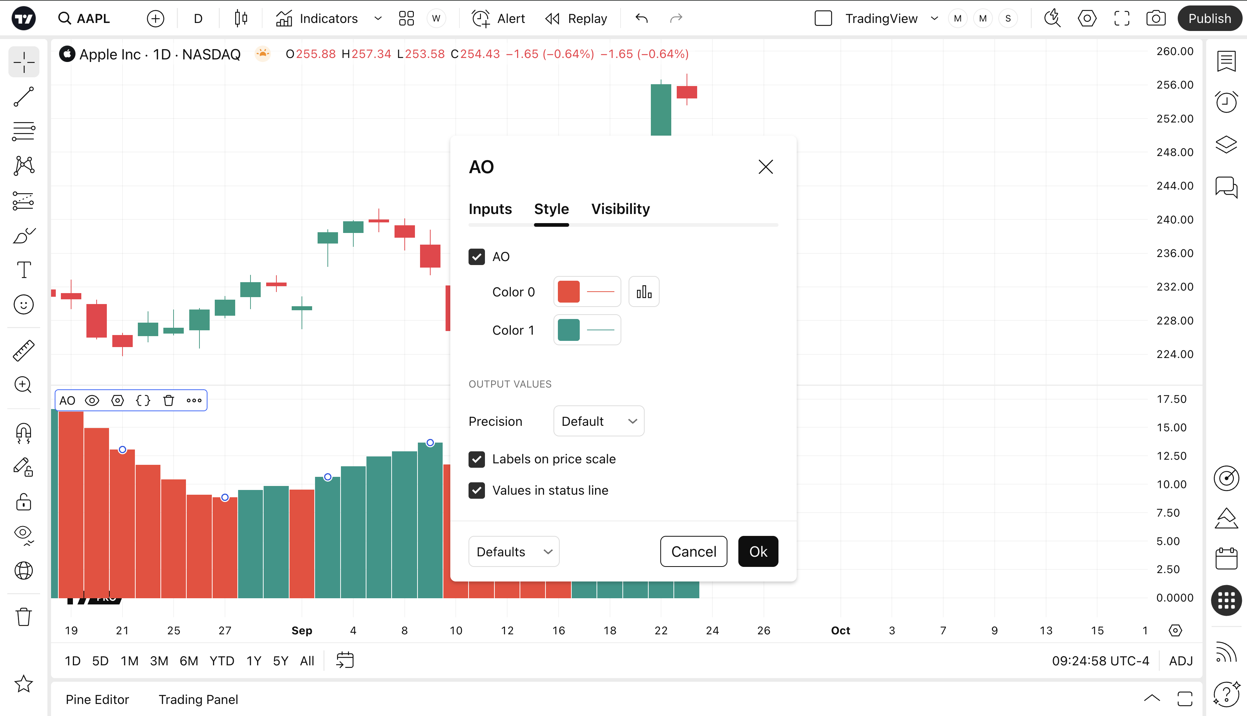This screenshot has height=716, width=1247.
Task: Select the text annotation tool
Action: point(24,270)
